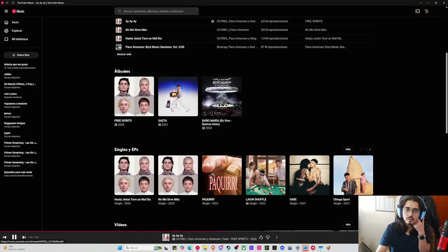Like the playing song with thumbs up
Screen dimensions: 448x252
(261, 237)
